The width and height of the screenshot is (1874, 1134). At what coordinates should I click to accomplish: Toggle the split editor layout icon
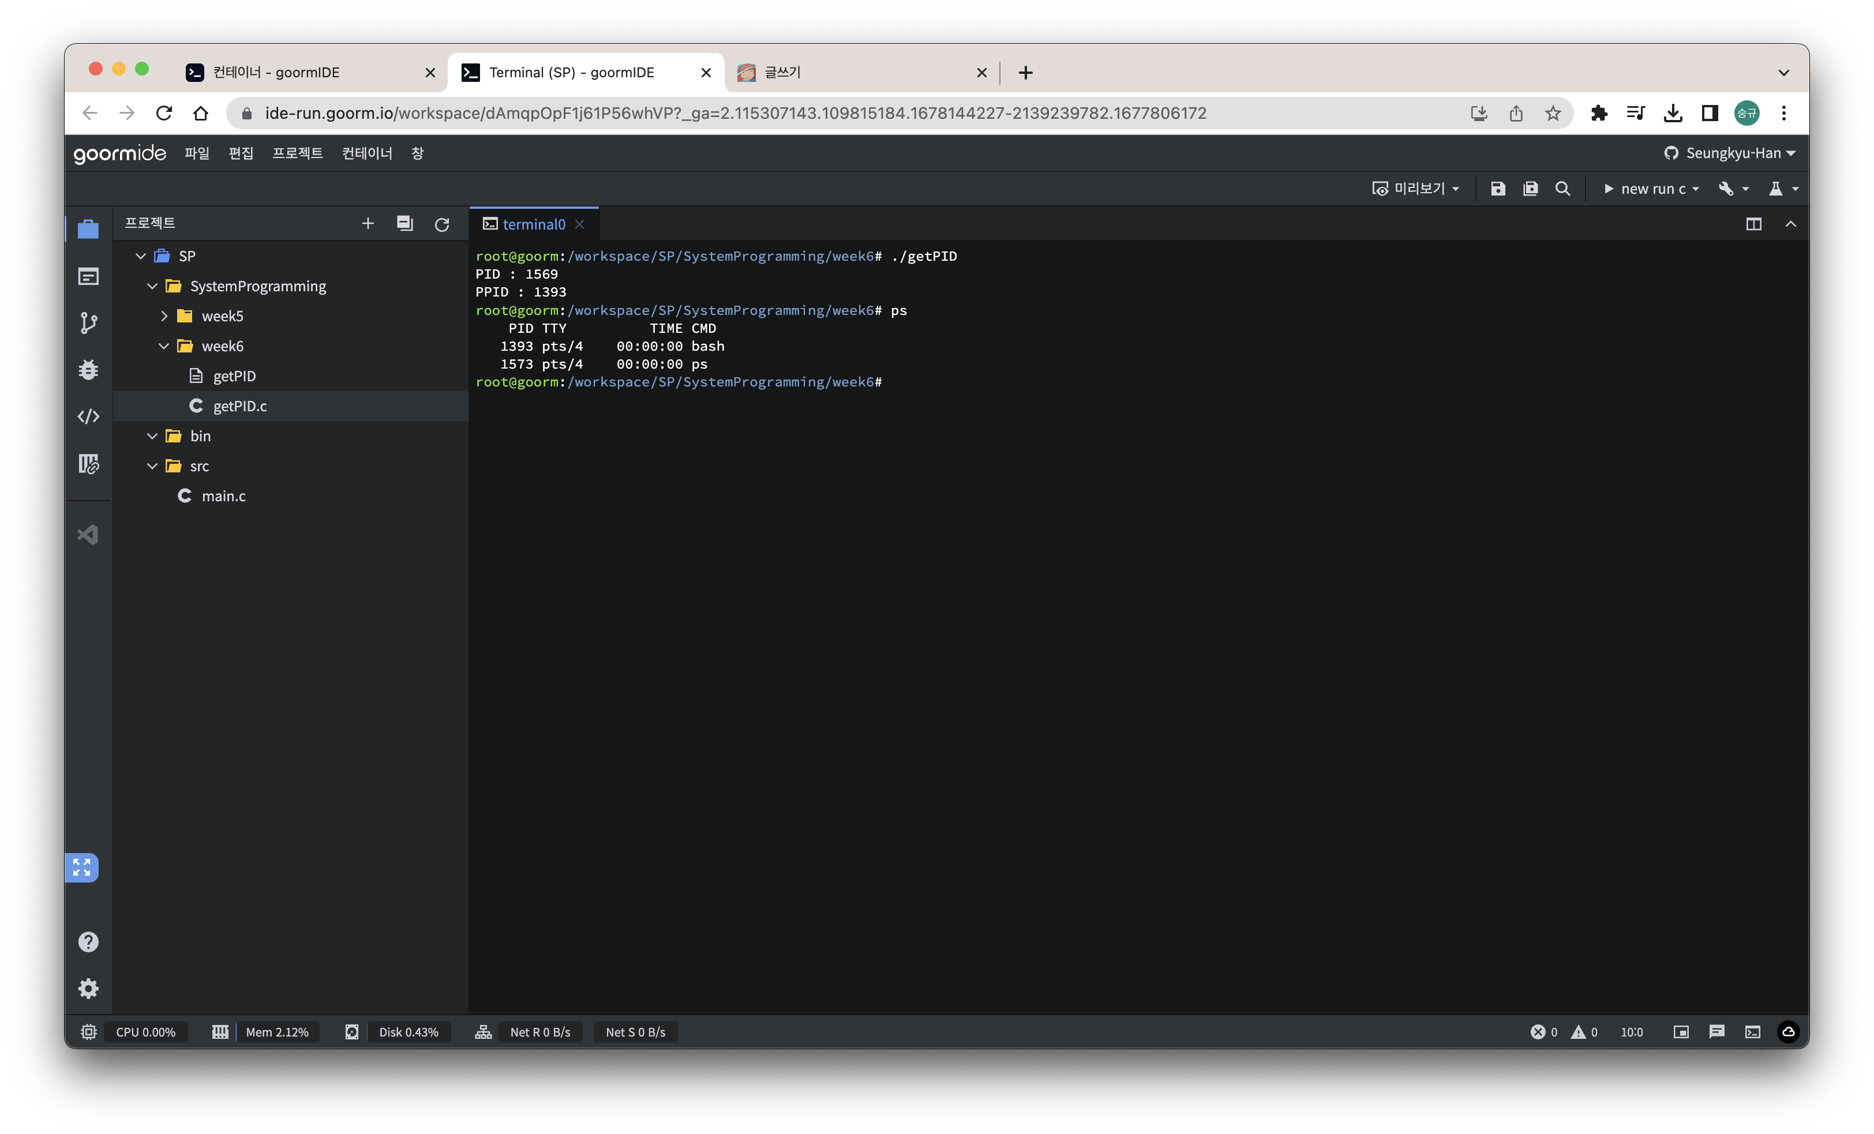click(1753, 224)
